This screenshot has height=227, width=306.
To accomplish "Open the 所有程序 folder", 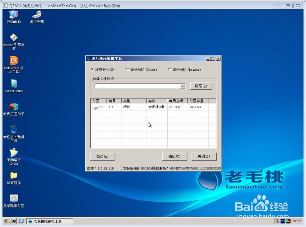I will 13,178.
